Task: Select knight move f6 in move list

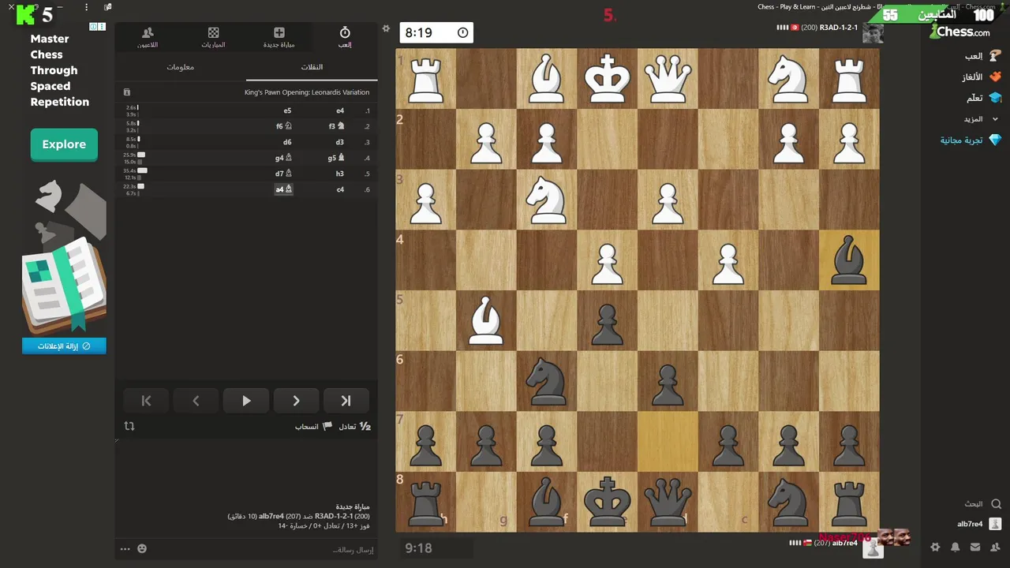Action: (x=283, y=126)
